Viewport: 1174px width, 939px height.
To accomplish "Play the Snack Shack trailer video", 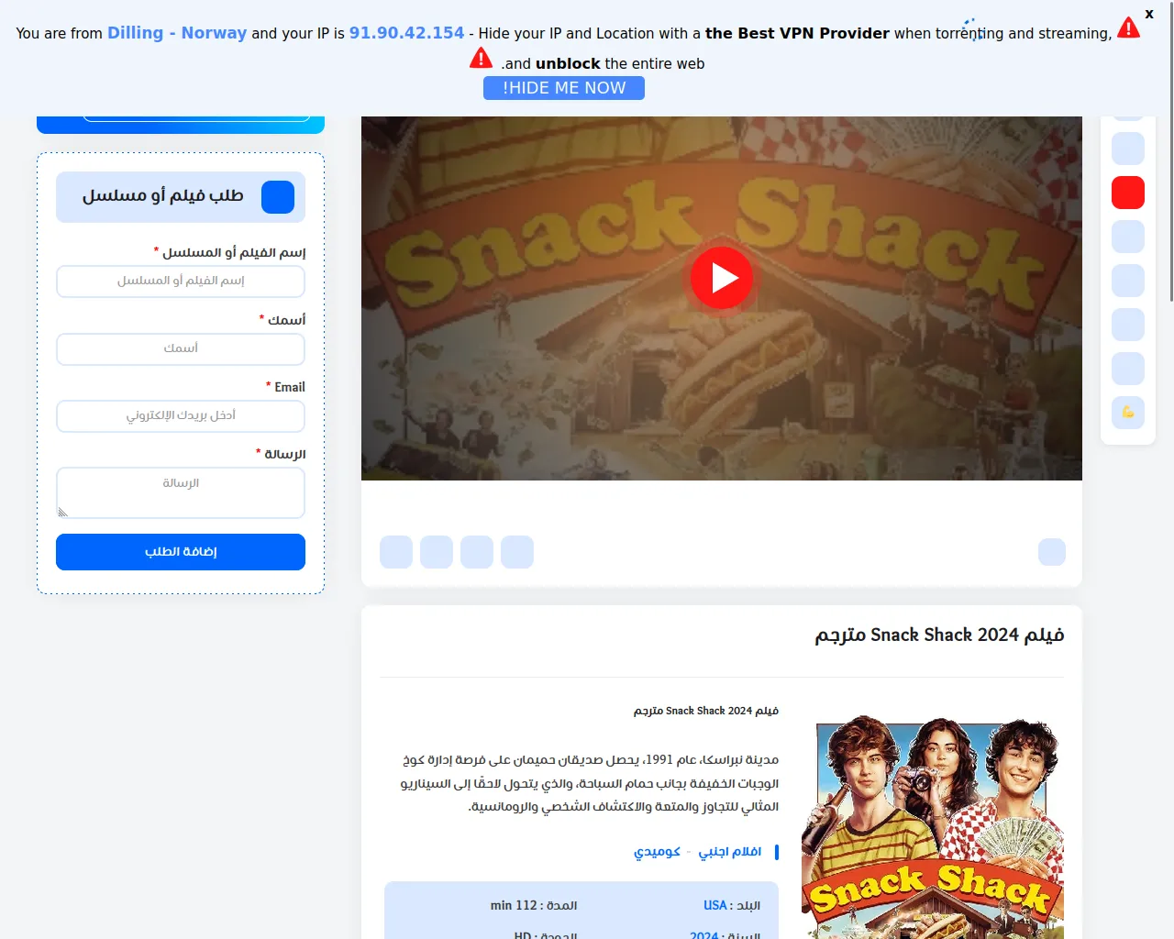I will [722, 278].
